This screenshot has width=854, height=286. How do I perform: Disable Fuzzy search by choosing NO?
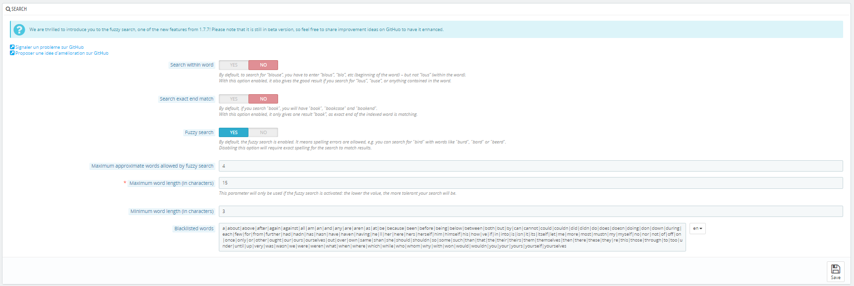263,133
